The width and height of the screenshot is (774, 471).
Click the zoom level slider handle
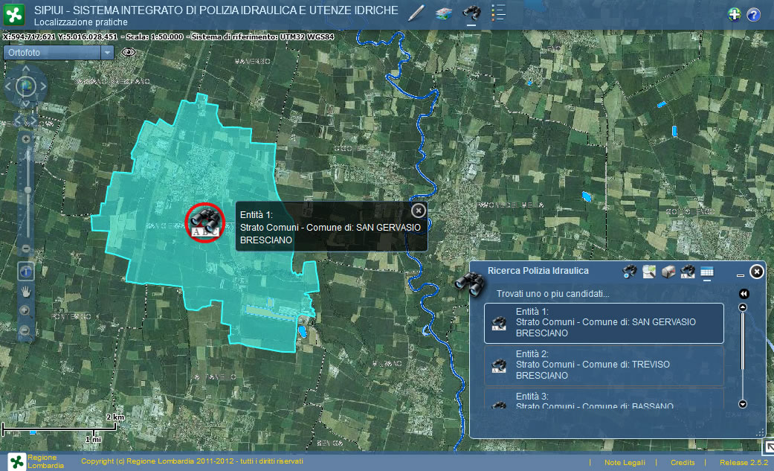pyautogui.click(x=28, y=190)
